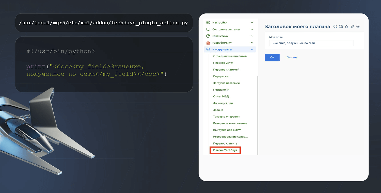Click inside the Мое поле input field

[311, 43]
